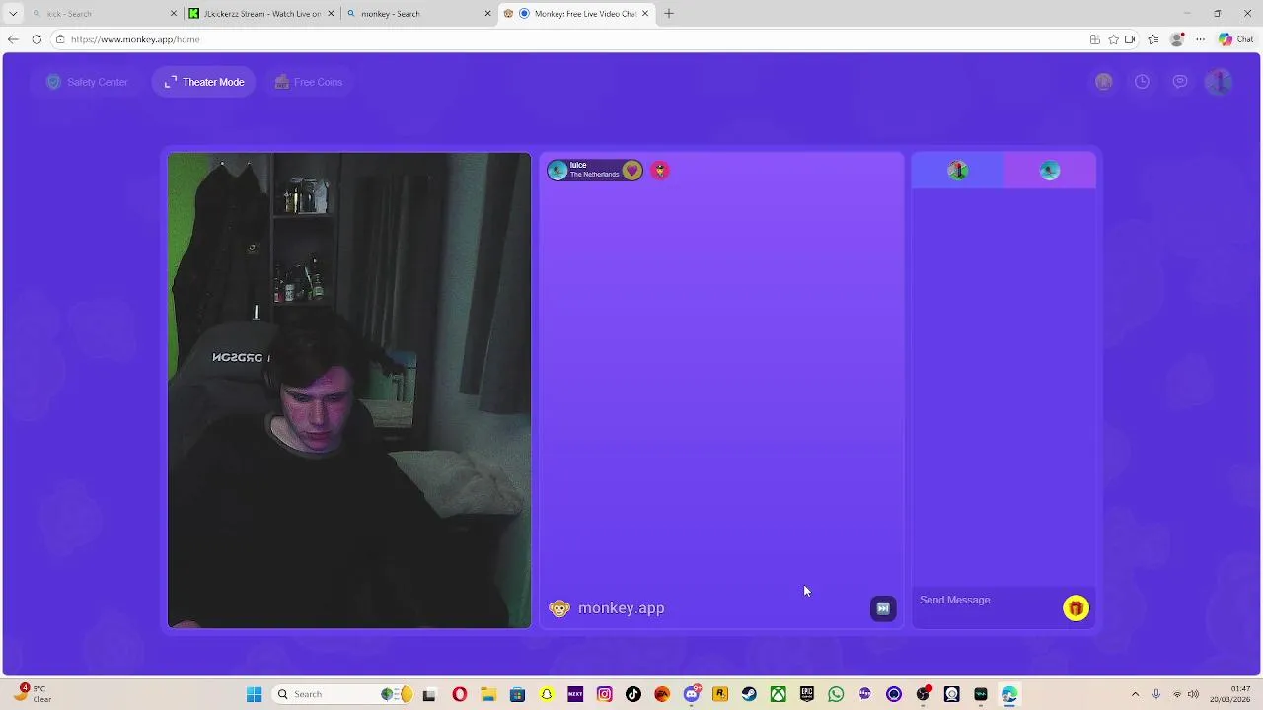Open Opera from the taskbar
Screen dimensions: 1263x710
point(459,694)
